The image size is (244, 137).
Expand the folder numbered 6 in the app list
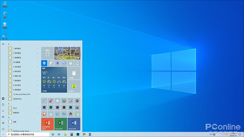[23, 76]
